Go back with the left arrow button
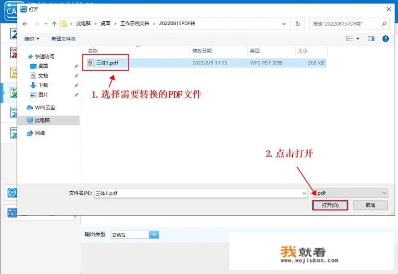 (25, 24)
